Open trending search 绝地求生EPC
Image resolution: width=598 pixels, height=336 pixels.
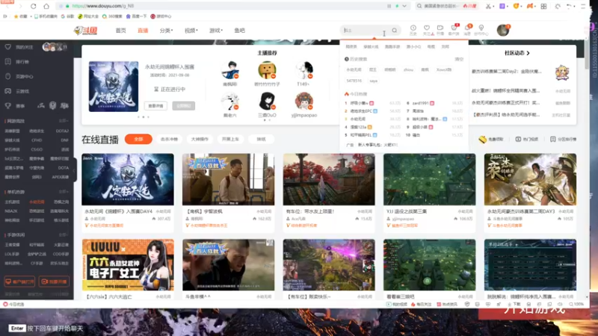click(x=361, y=111)
